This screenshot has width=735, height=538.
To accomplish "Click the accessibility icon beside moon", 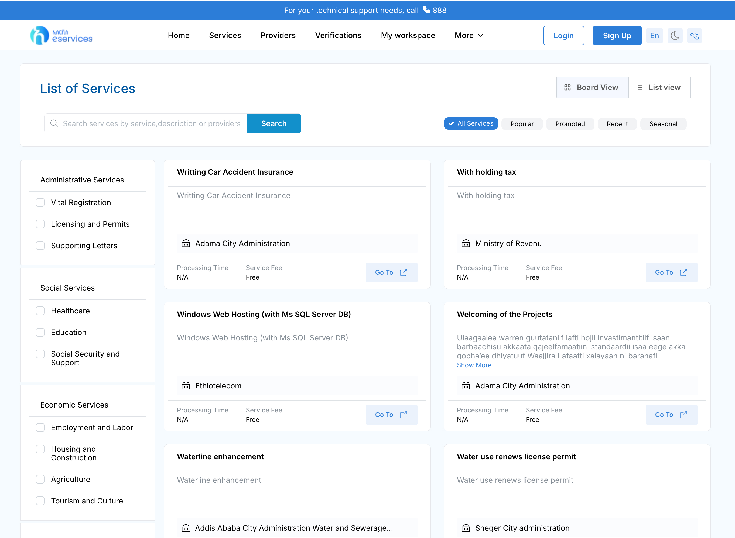I will click(x=694, y=36).
